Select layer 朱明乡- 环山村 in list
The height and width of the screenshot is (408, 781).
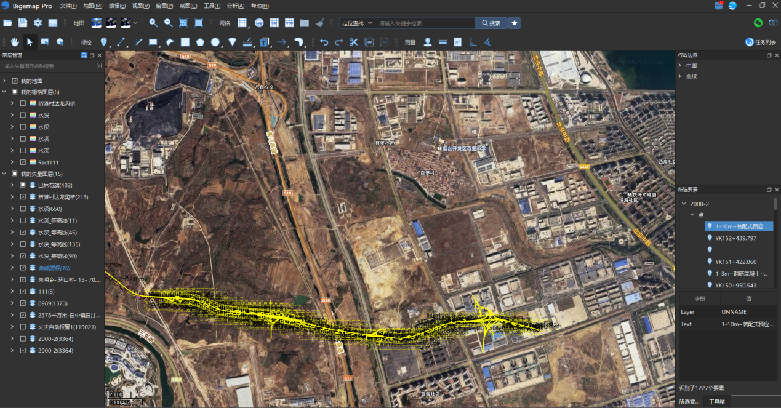69,279
